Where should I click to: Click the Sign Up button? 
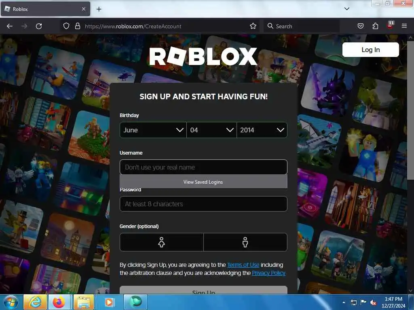[203, 290]
